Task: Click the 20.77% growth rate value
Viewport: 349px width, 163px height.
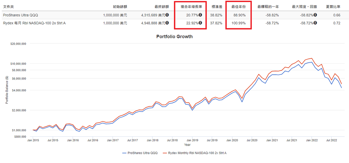Action: coord(193,15)
